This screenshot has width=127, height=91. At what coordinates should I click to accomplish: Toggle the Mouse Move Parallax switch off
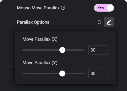click(104, 8)
